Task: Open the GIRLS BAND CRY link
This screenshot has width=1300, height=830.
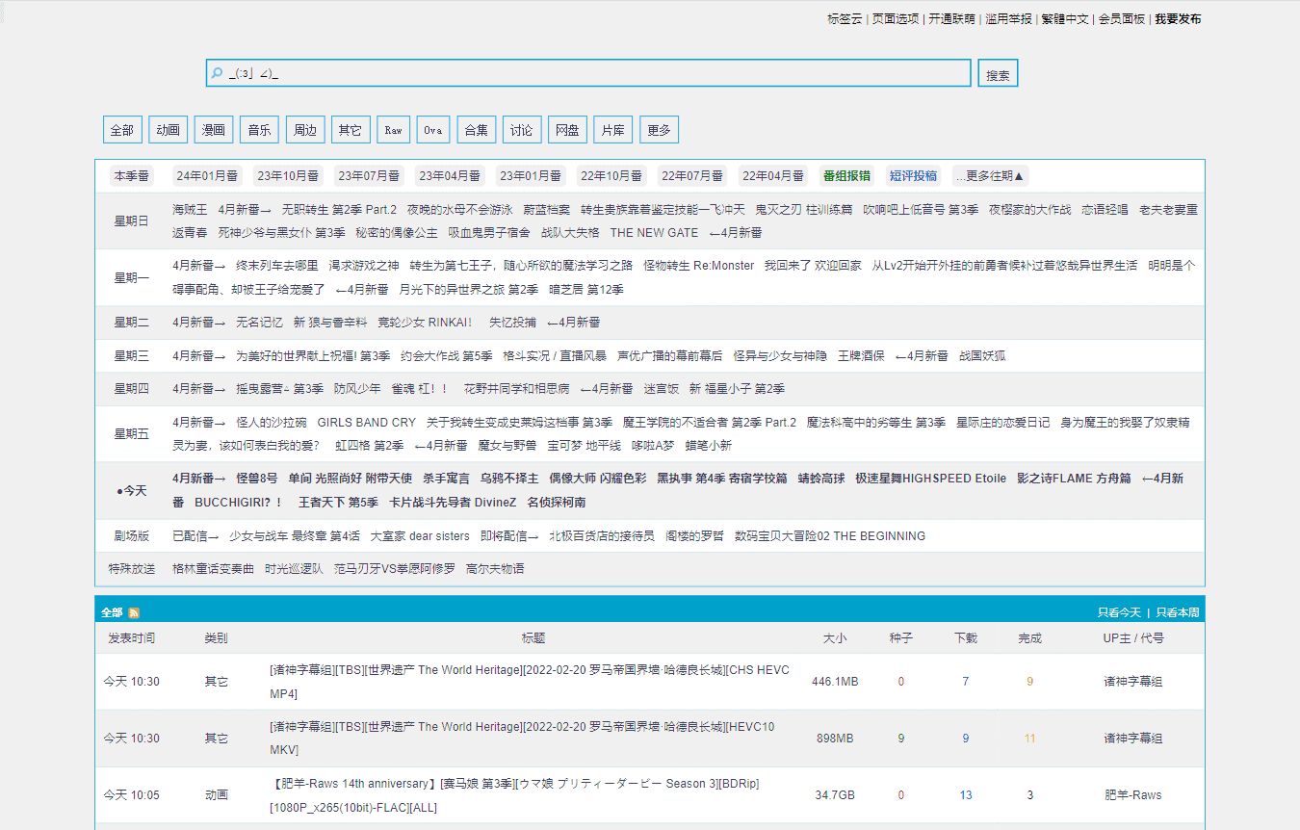Action: [367, 423]
